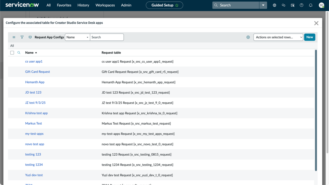Open the globe scope picker icon
The width and height of the screenshot is (329, 185).
[x=274, y=5]
